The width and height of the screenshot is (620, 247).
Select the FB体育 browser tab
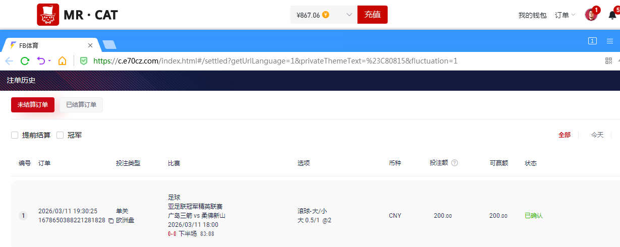tap(51, 45)
